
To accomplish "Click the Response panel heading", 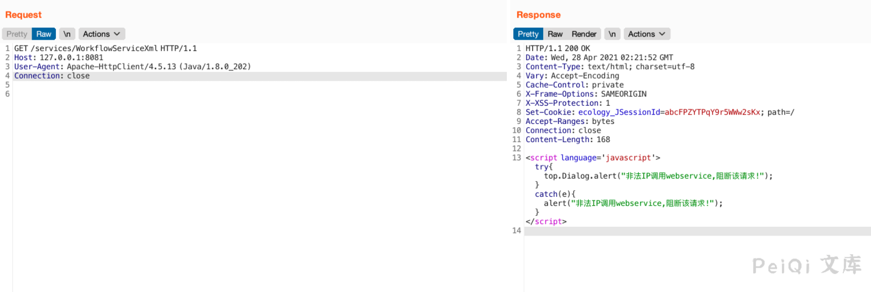I will coord(538,15).
